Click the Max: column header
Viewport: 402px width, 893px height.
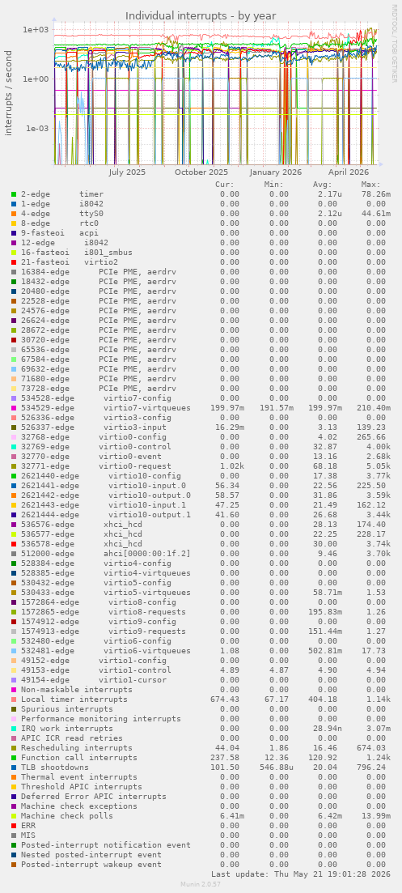[370, 185]
